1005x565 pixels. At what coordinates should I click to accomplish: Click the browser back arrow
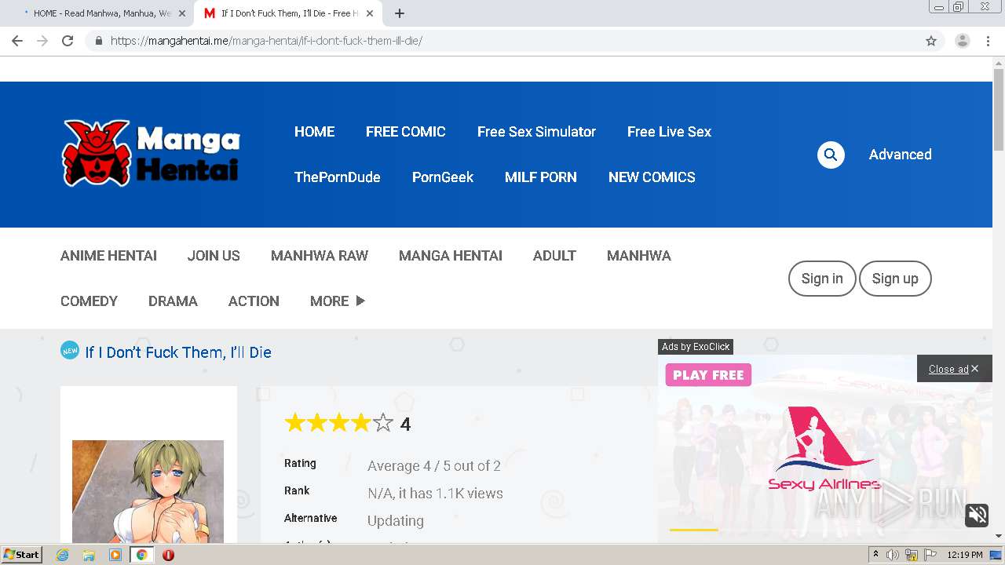pos(17,41)
